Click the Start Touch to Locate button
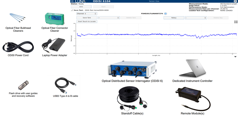Image resolution: width=238 pixels, height=119 pixels. [87, 21]
